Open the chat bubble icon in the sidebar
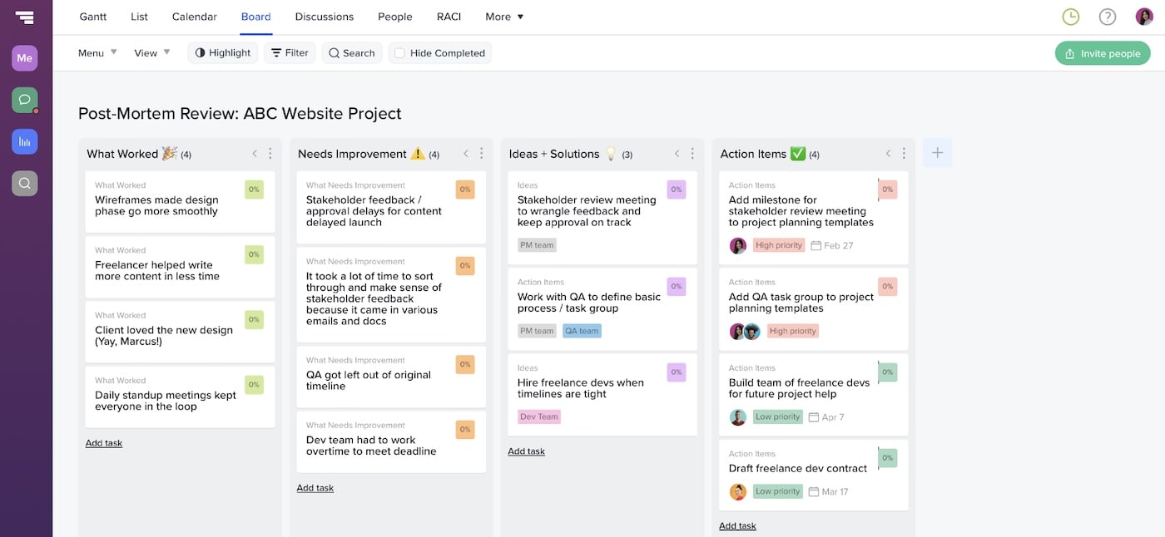Image resolution: width=1165 pixels, height=537 pixels. (24, 99)
